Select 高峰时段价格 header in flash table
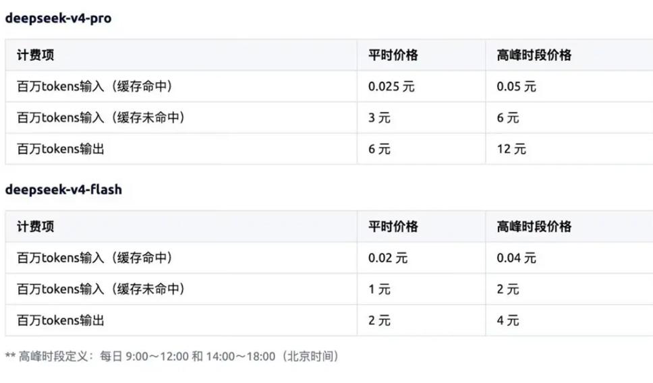The image size is (653, 383). [x=534, y=227]
